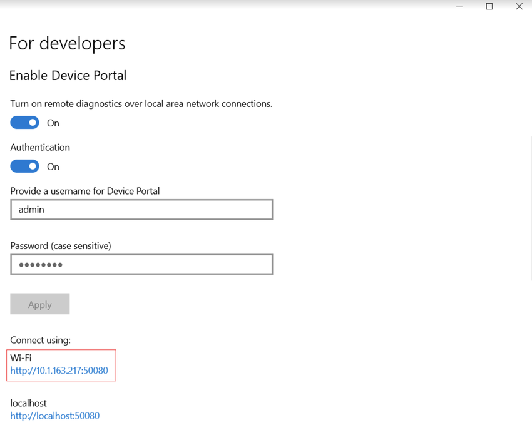Click the Authentication section label
532x425 pixels.
tap(39, 147)
